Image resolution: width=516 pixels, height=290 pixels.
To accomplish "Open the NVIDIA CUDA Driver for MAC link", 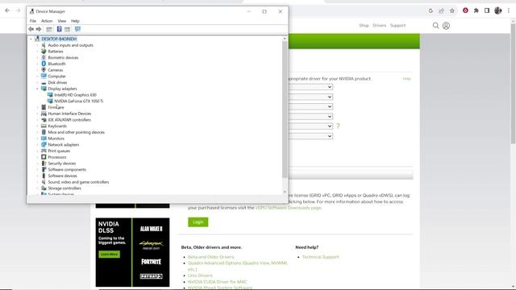I will pos(217,282).
